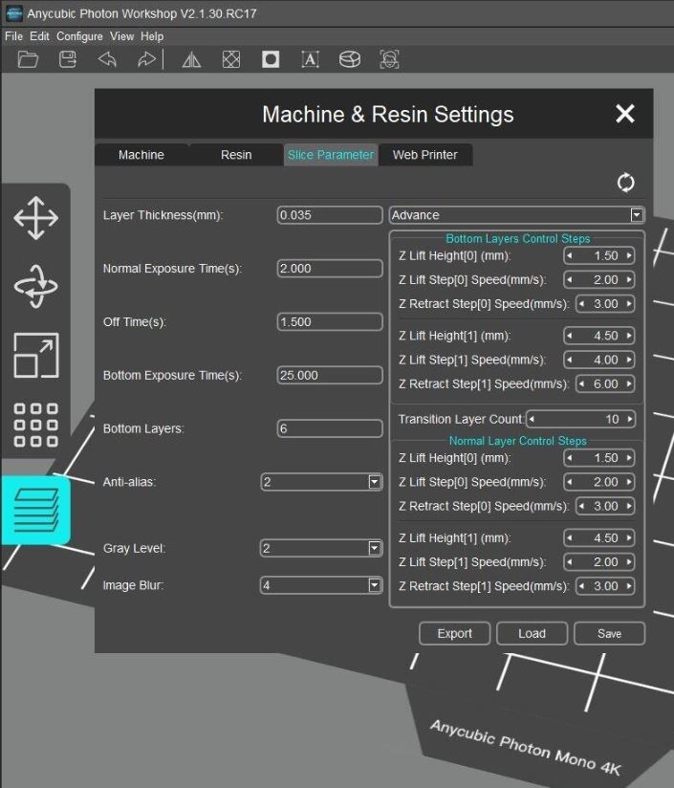Open the Advance mode dropdown
The image size is (674, 788).
637,215
